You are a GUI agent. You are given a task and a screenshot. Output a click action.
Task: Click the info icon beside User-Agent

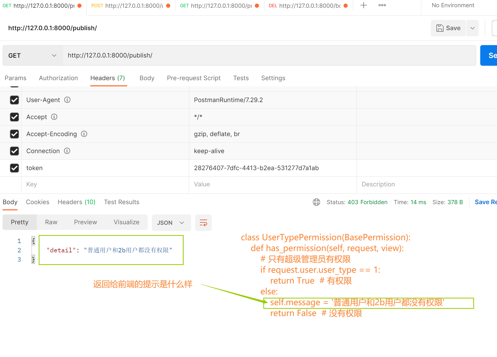point(67,100)
